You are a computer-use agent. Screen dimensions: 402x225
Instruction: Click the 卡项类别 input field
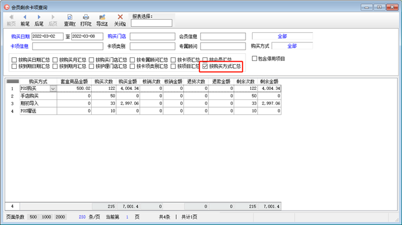coord(152,46)
